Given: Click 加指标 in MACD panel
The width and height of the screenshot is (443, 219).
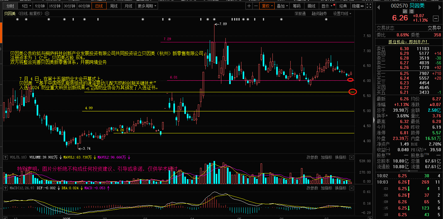Looking at the screenshot, I should pos(326,188).
